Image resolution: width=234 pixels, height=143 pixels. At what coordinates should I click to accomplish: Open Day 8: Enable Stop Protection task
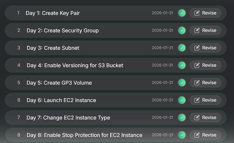pyautogui.click(x=84, y=135)
